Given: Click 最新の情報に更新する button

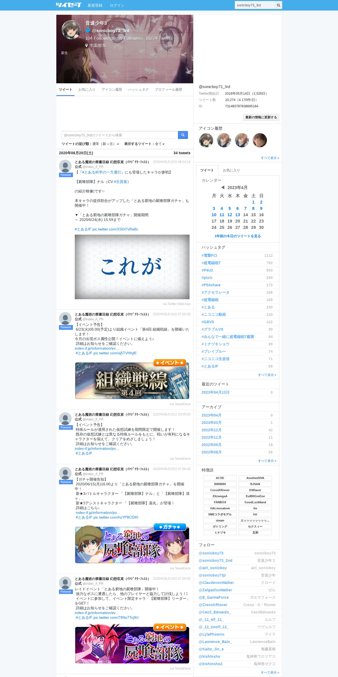Looking at the screenshot, I should point(261,117).
